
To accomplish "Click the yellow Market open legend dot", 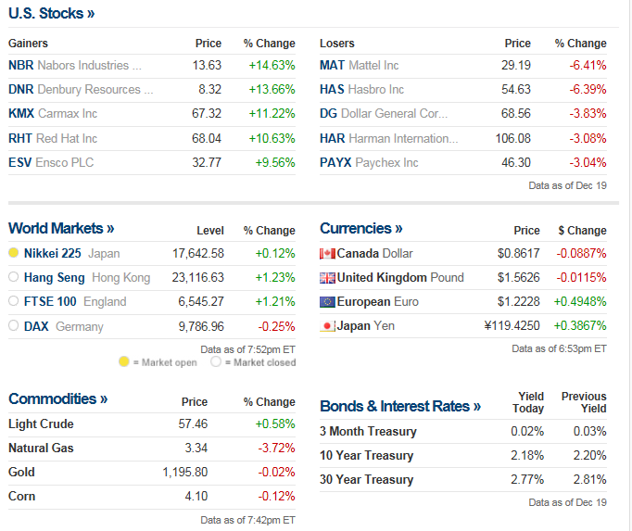I will tap(124, 361).
